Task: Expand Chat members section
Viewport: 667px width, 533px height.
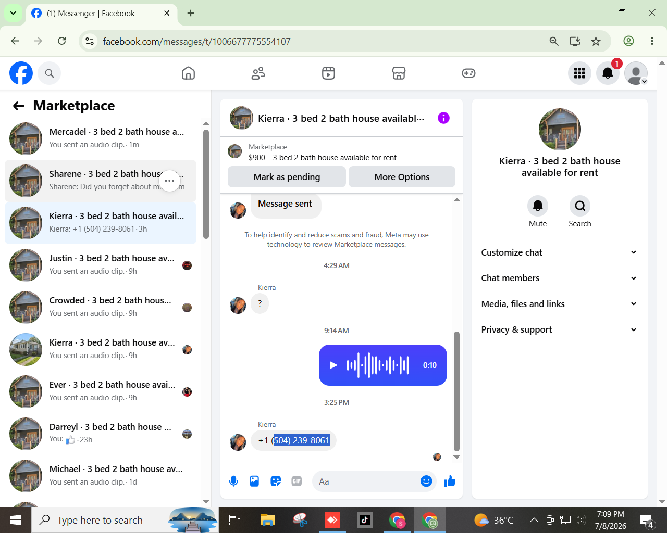Action: (559, 278)
